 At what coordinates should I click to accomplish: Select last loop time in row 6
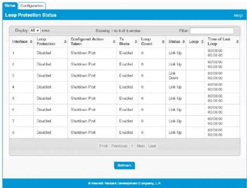click(x=215, y=110)
